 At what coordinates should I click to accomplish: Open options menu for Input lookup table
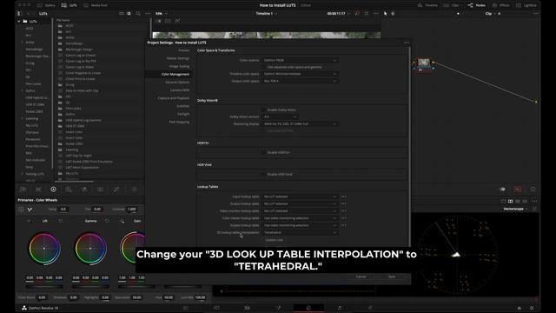(344, 196)
